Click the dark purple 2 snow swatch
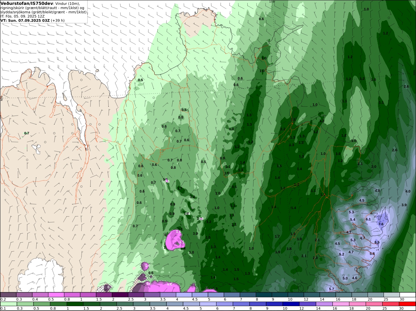The height and width of the screenshot is (311, 416). click(120, 295)
